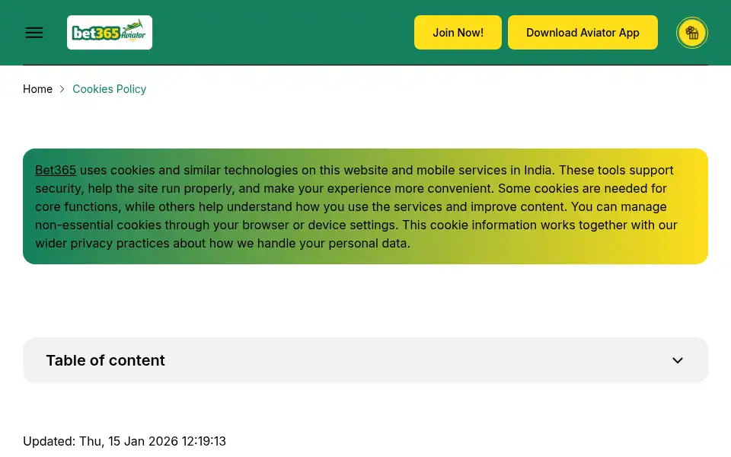Go to Home breadcrumb link
Viewport: 731px width, 457px height.
click(x=38, y=89)
